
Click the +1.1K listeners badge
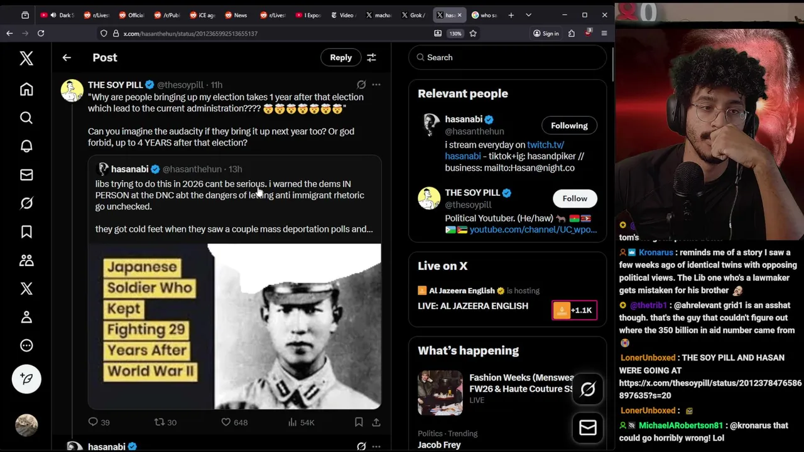coord(574,310)
